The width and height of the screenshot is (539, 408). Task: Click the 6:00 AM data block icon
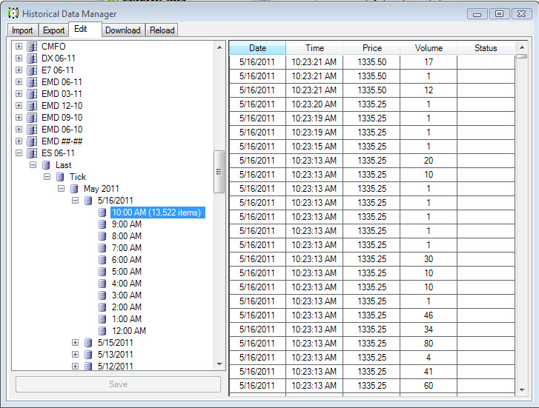pyautogui.click(x=102, y=260)
